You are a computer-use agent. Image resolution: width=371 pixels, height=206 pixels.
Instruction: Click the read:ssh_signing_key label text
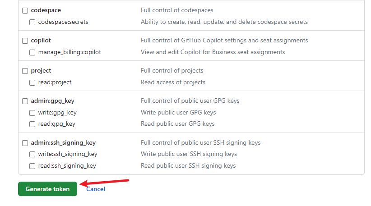(67, 166)
